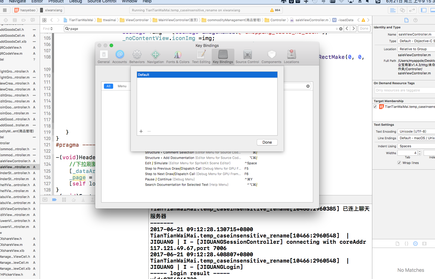435x279 pixels.
Task: Open the Window menu
Action: (x=129, y=1)
